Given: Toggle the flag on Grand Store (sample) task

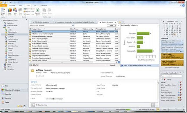Looking at the screenshot, I should (181, 100).
